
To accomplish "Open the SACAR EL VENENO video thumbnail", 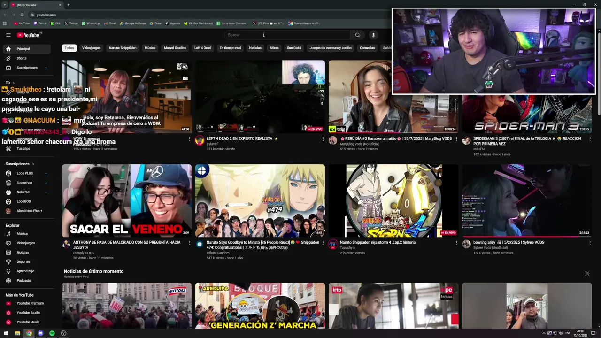I will tap(127, 200).
